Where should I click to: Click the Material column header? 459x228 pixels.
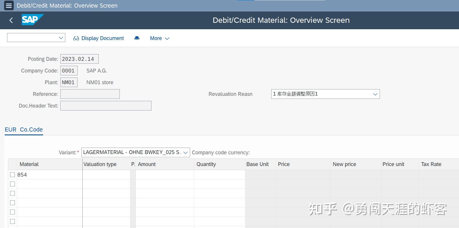pos(50,164)
